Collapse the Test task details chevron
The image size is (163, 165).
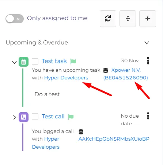click(15, 62)
